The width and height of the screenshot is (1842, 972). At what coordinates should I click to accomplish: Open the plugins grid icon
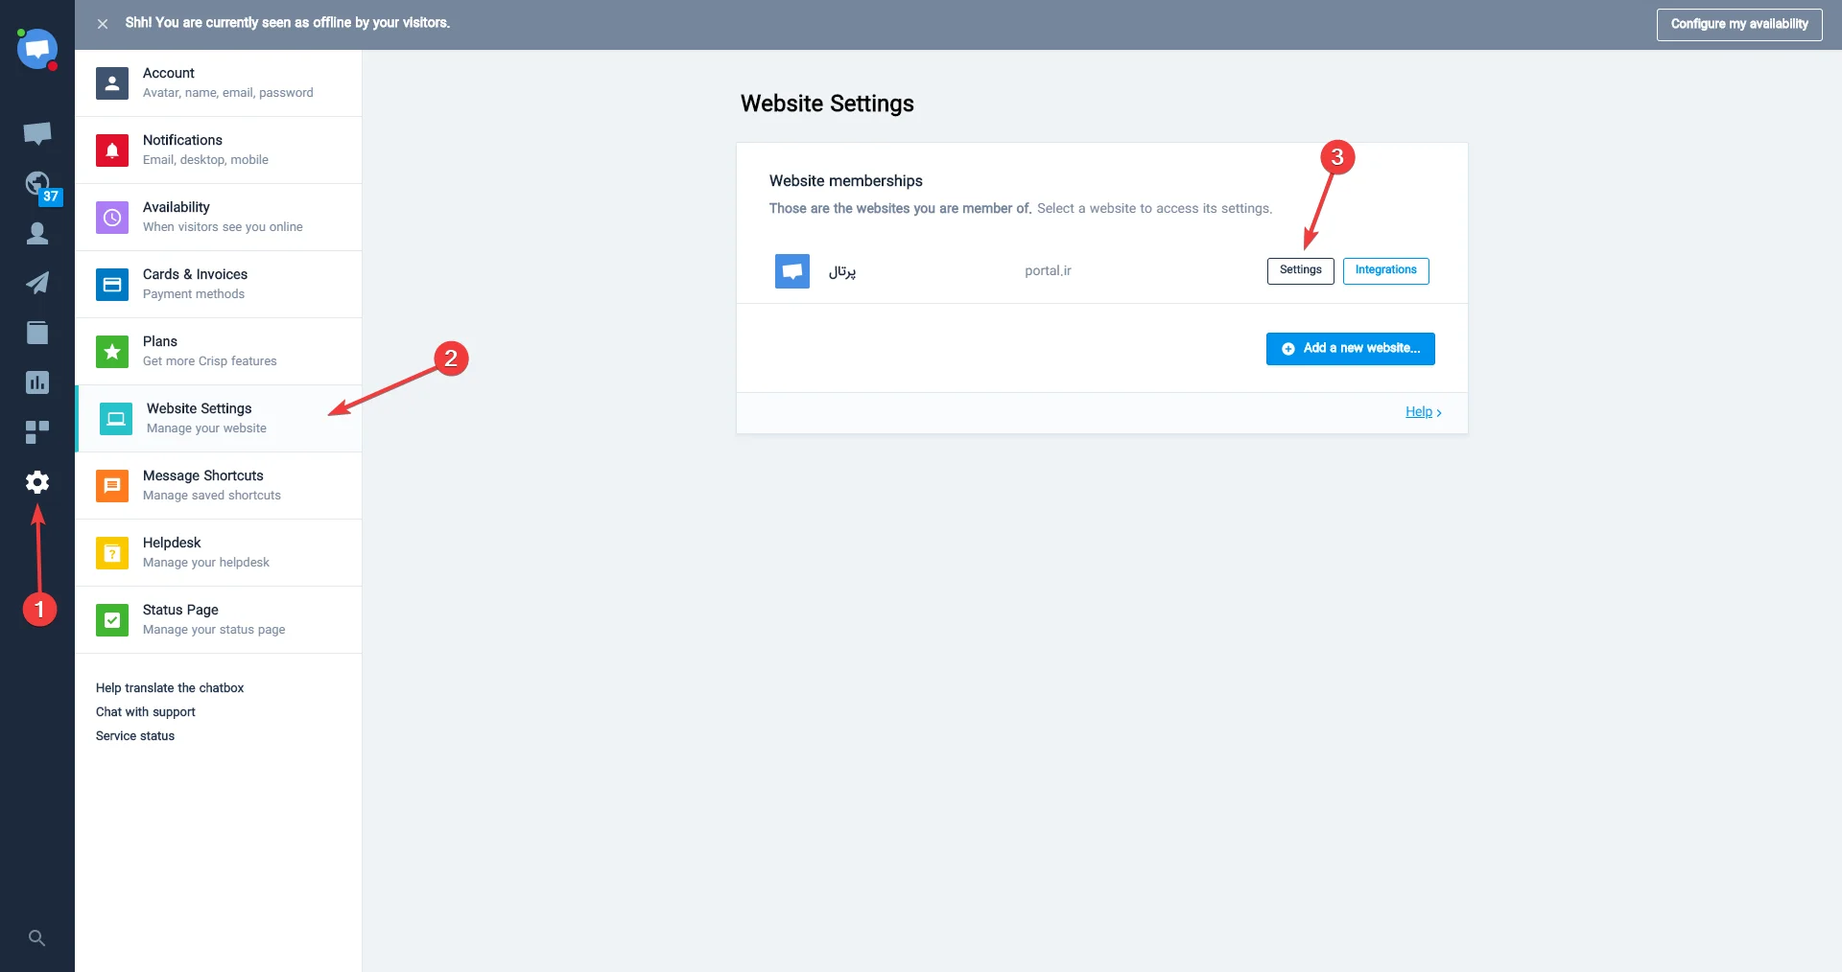37,432
